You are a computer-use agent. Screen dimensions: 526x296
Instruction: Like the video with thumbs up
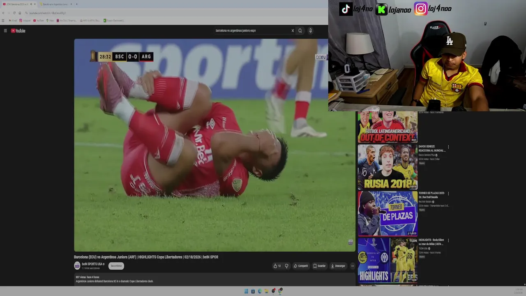(277, 266)
